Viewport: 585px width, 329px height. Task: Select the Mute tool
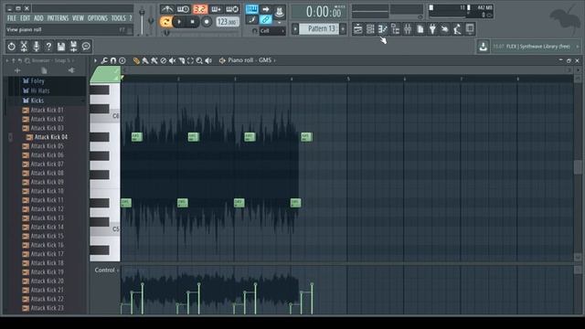172,60
